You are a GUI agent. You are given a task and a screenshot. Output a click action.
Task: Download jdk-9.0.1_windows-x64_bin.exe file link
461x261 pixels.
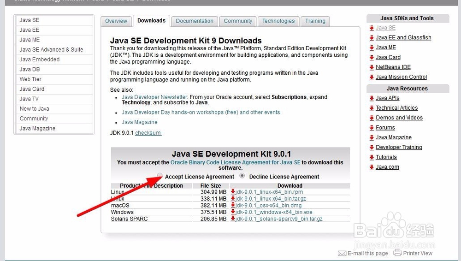(274, 212)
